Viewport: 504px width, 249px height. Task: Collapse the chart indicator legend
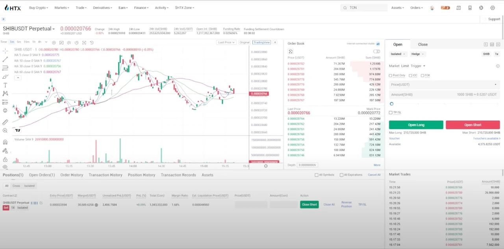(18, 78)
